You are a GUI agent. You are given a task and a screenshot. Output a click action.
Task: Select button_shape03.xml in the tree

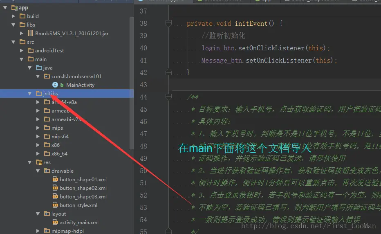83,197
